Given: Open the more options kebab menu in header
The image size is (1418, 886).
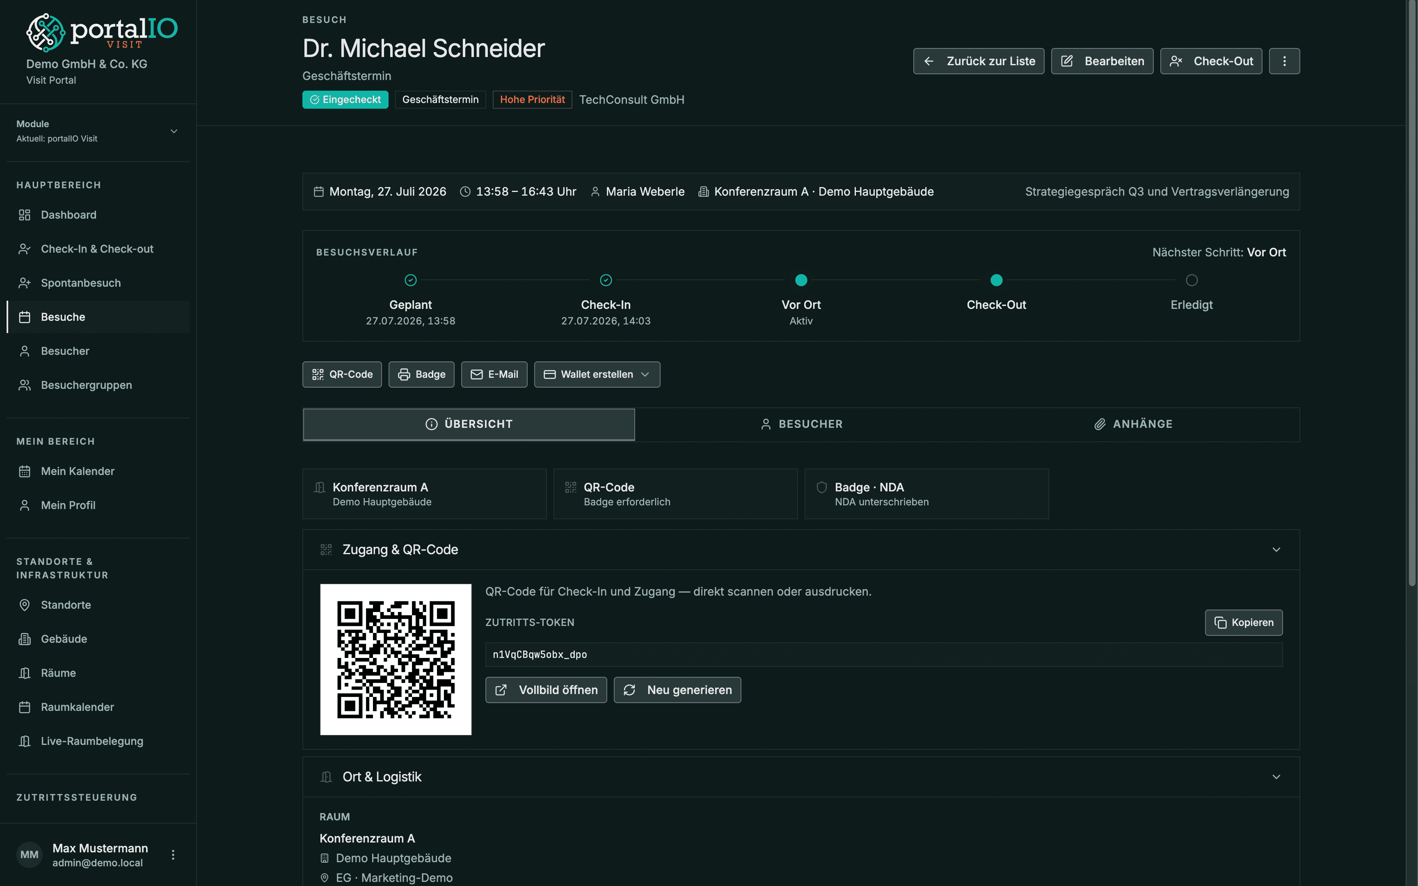Looking at the screenshot, I should tap(1284, 61).
